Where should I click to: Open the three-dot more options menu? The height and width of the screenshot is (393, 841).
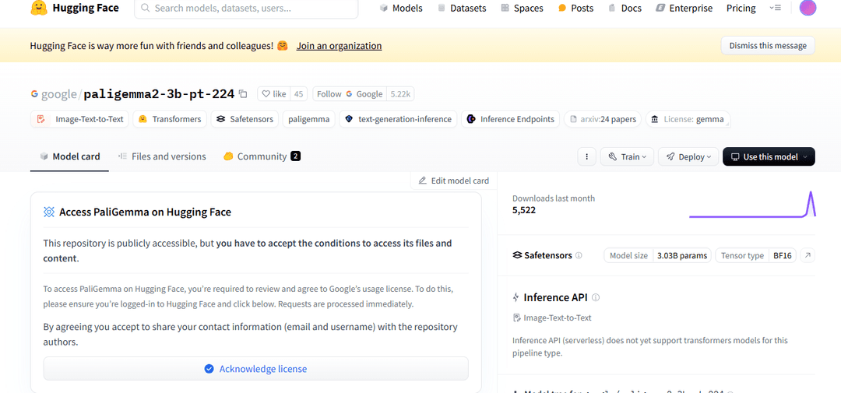(x=587, y=156)
